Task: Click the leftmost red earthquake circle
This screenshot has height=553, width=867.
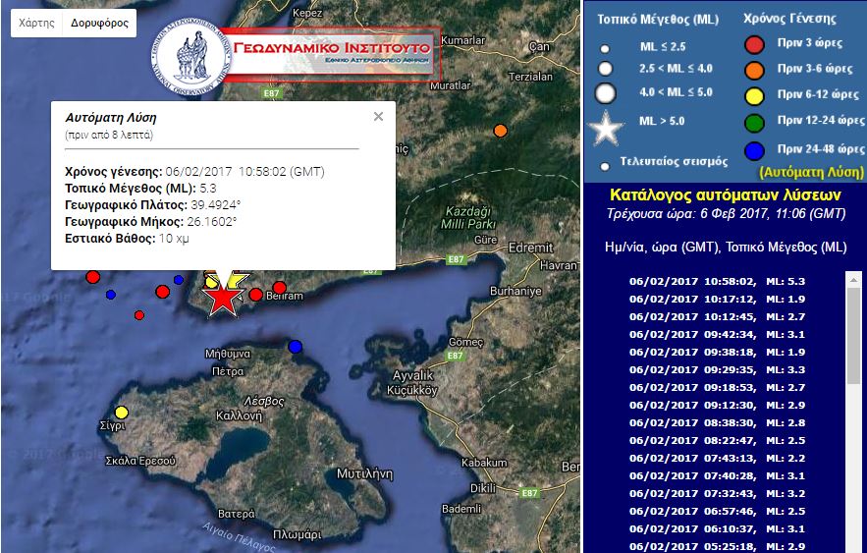Action: point(92,277)
